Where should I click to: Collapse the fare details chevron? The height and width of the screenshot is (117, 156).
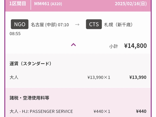(73, 45)
